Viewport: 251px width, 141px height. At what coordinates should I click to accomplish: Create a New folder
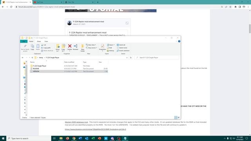83,48
